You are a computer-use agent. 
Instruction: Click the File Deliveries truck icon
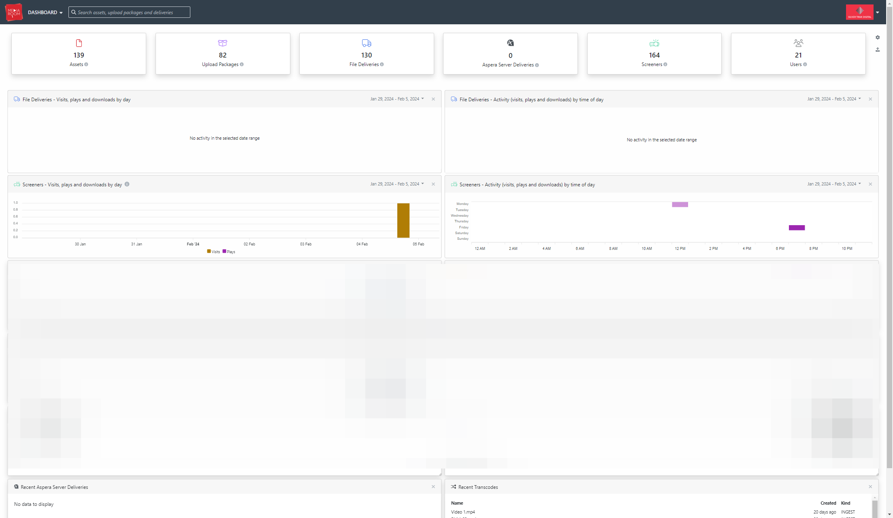[x=367, y=43]
